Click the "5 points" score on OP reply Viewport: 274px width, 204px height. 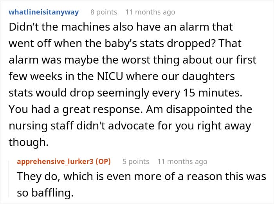(136, 162)
